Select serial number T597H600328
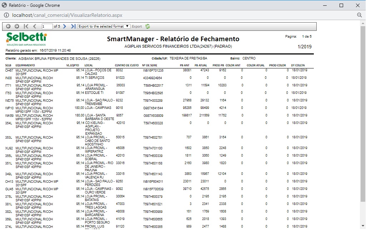This screenshot has width=366, height=234. 153,123
